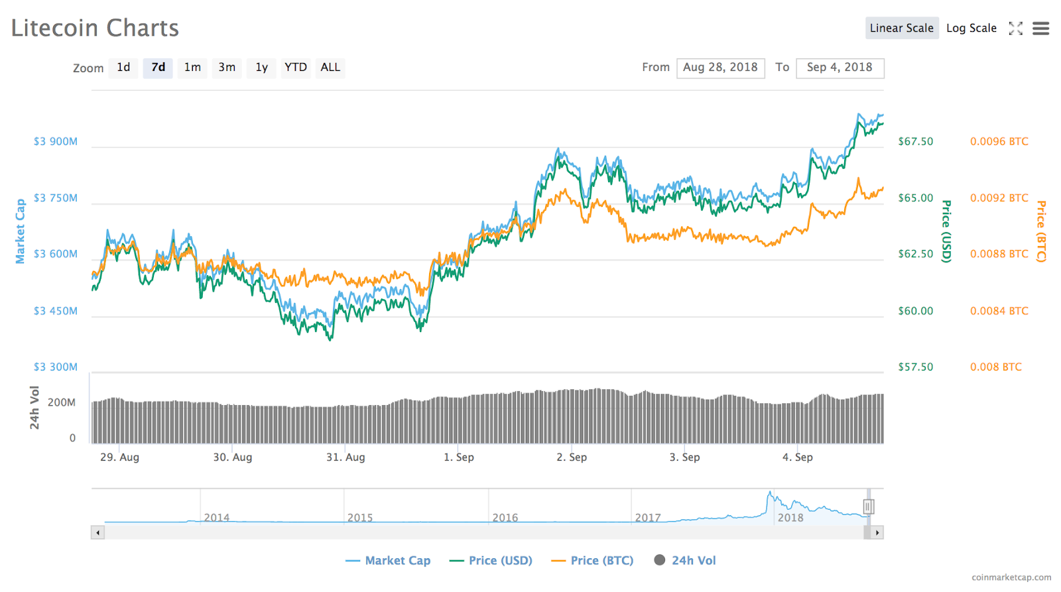The image size is (1061, 592).
Task: Click the '0.0084 BTC' axis label
Action: click(999, 311)
